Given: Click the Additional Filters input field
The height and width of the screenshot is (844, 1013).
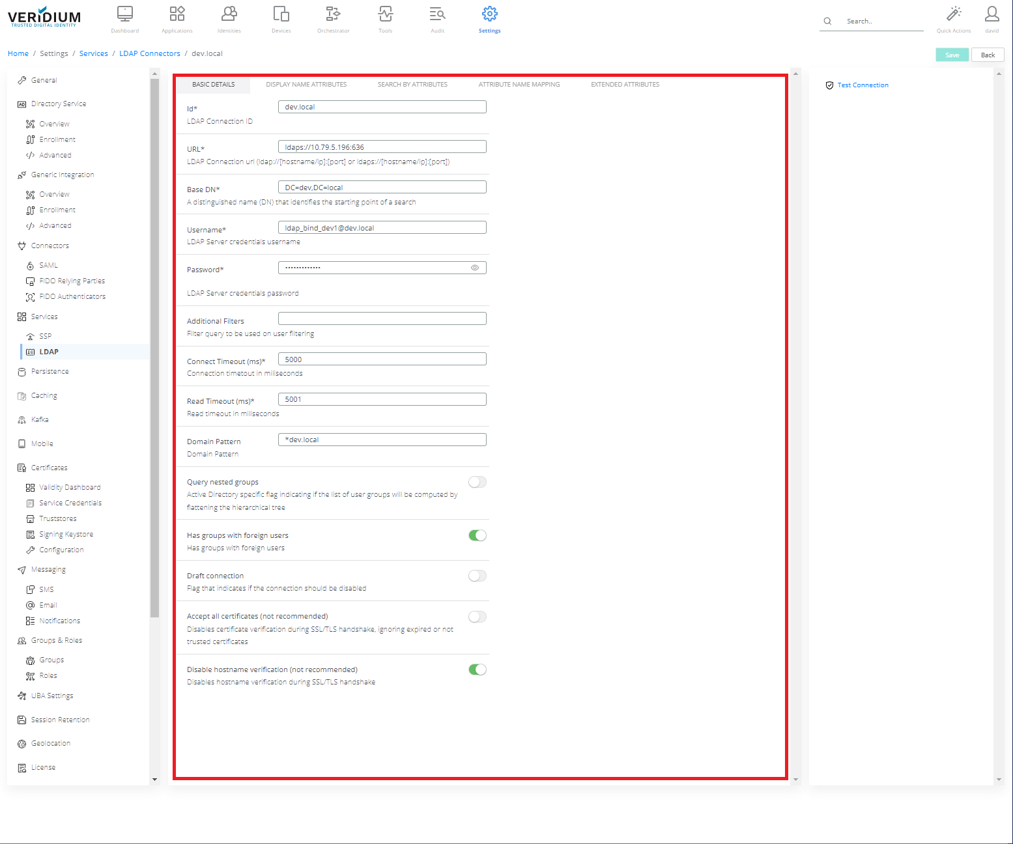Looking at the screenshot, I should (x=382, y=318).
